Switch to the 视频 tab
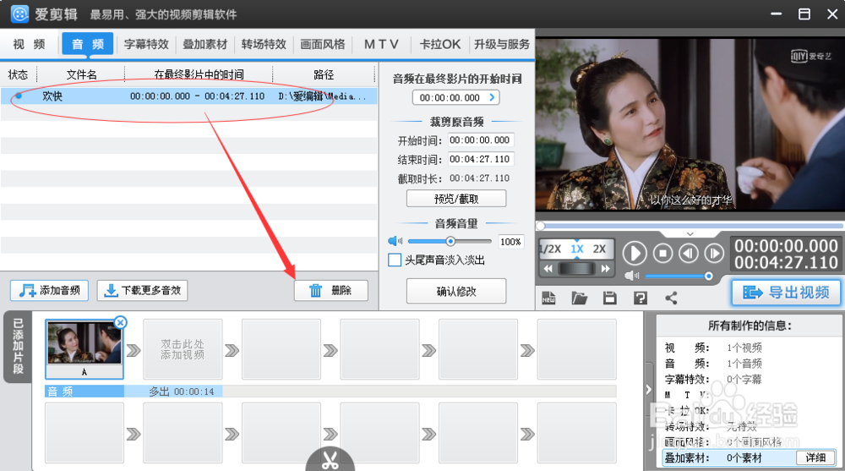Viewport: 845px width, 471px height. tap(29, 44)
